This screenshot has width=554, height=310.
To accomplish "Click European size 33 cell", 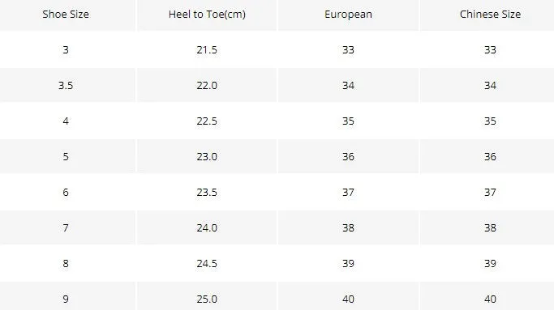I will (348, 49).
